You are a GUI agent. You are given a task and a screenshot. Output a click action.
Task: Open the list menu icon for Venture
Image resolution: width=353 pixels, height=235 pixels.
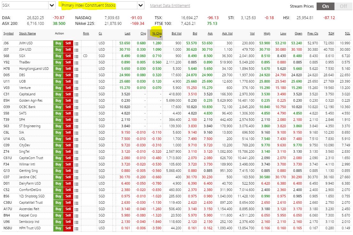coord(76,88)
